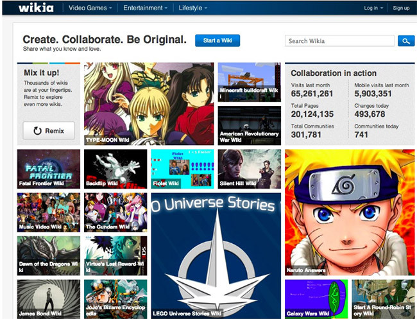Open the TYPE-MOON Wiki thumbnail
This screenshot has width=417, height=319.
(149, 103)
